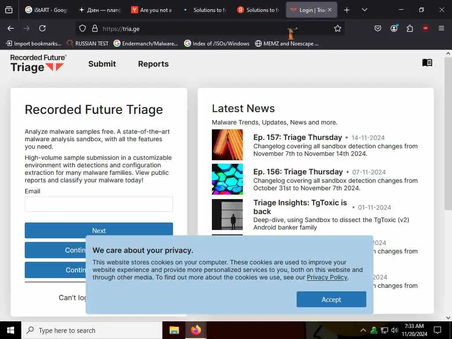Open the network tray icon

coord(384,330)
